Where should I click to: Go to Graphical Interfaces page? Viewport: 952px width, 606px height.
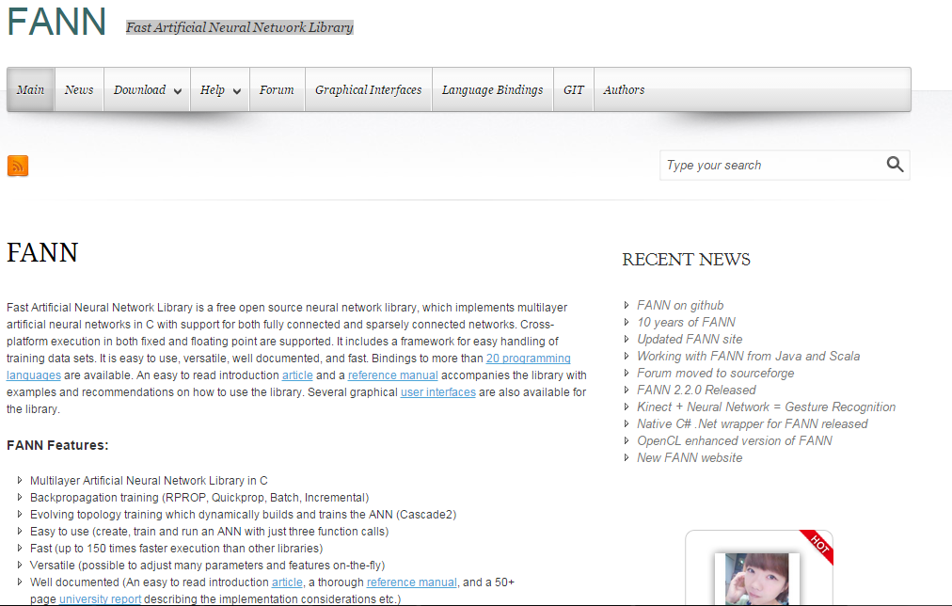pyautogui.click(x=368, y=90)
